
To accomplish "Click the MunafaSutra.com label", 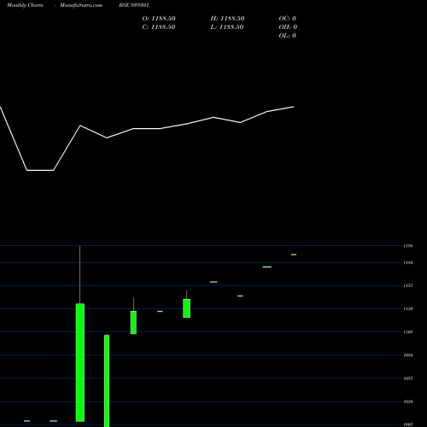I will (x=81, y=5).
